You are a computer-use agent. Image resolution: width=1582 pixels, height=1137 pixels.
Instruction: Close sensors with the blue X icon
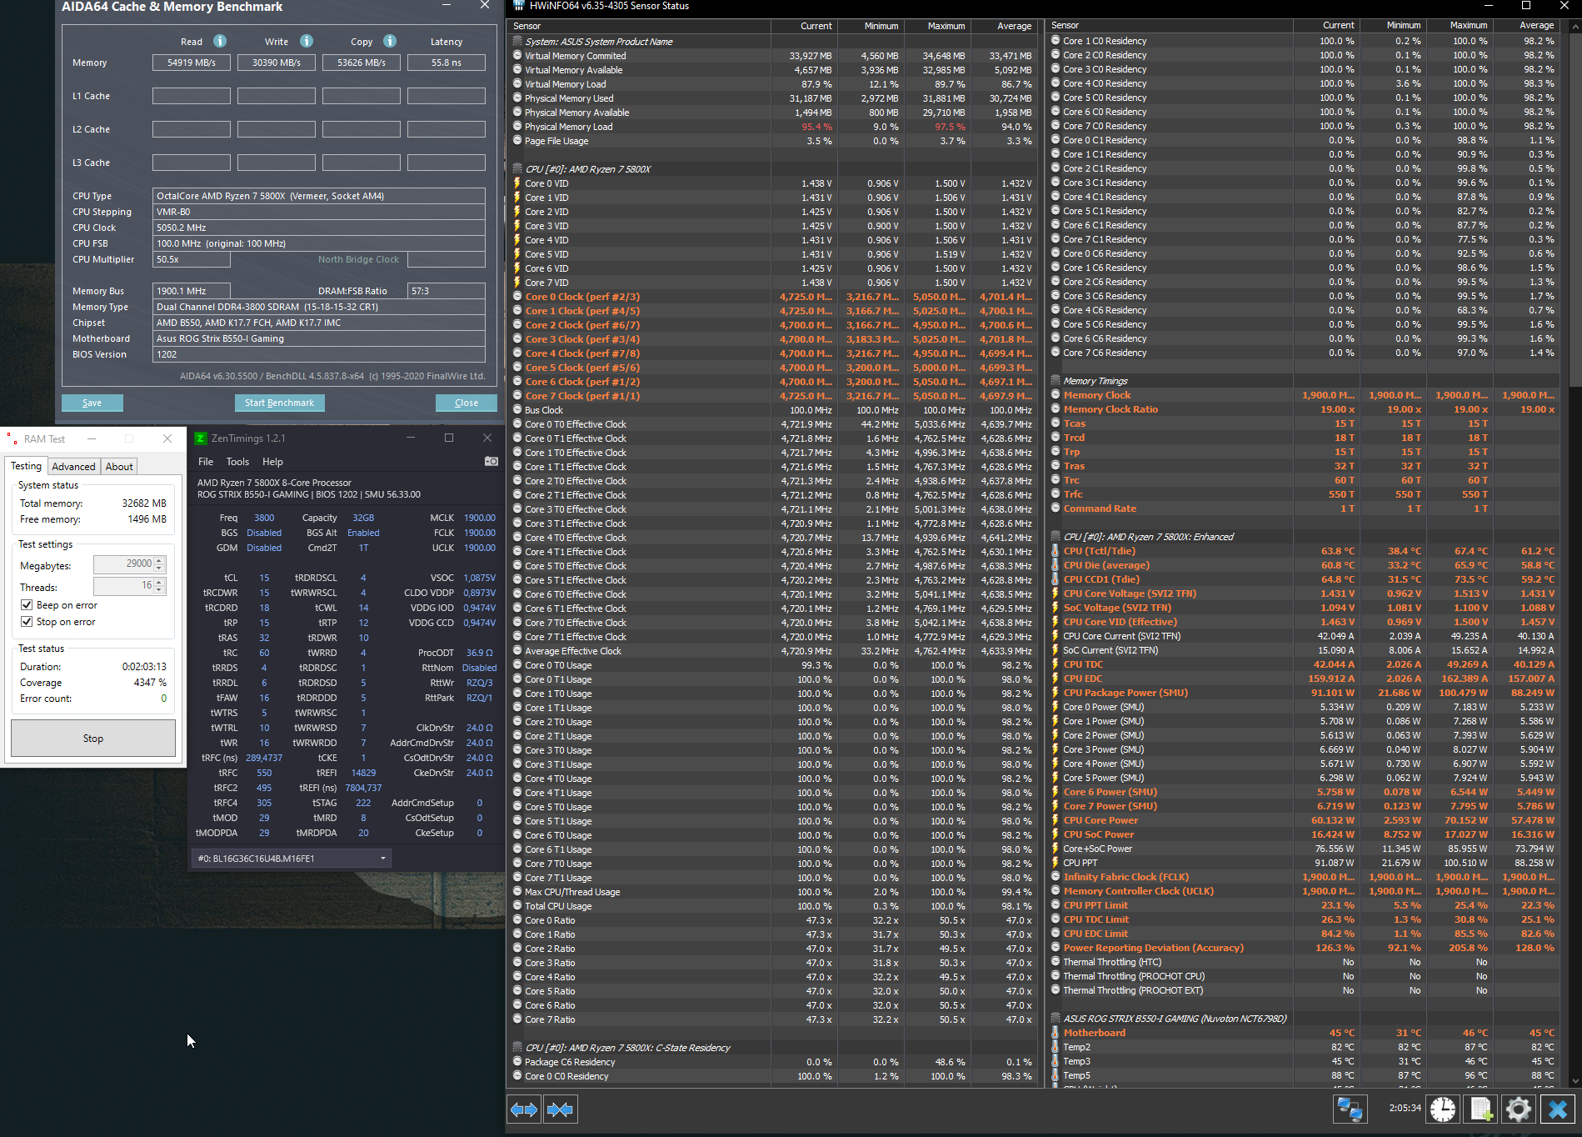click(1558, 1109)
